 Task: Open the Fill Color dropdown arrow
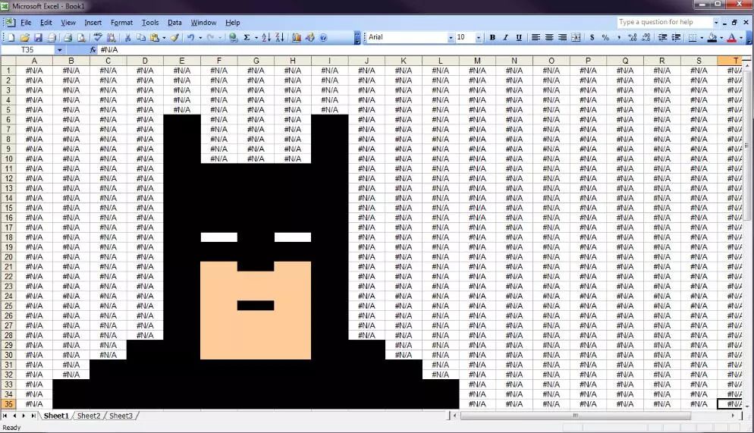click(721, 37)
